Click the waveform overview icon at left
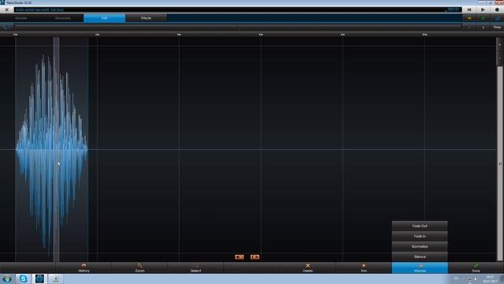The height and width of the screenshot is (284, 504). point(7,28)
